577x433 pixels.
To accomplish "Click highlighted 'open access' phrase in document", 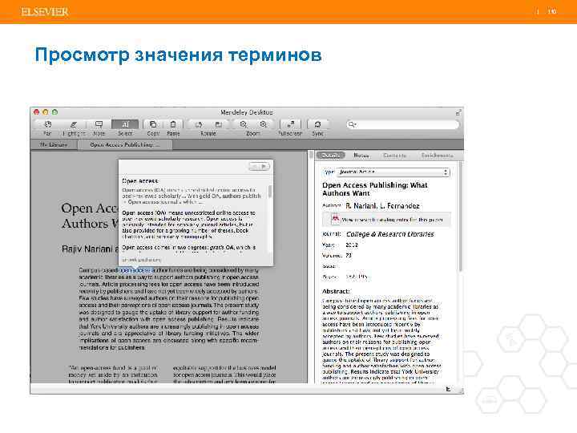I will 135,270.
